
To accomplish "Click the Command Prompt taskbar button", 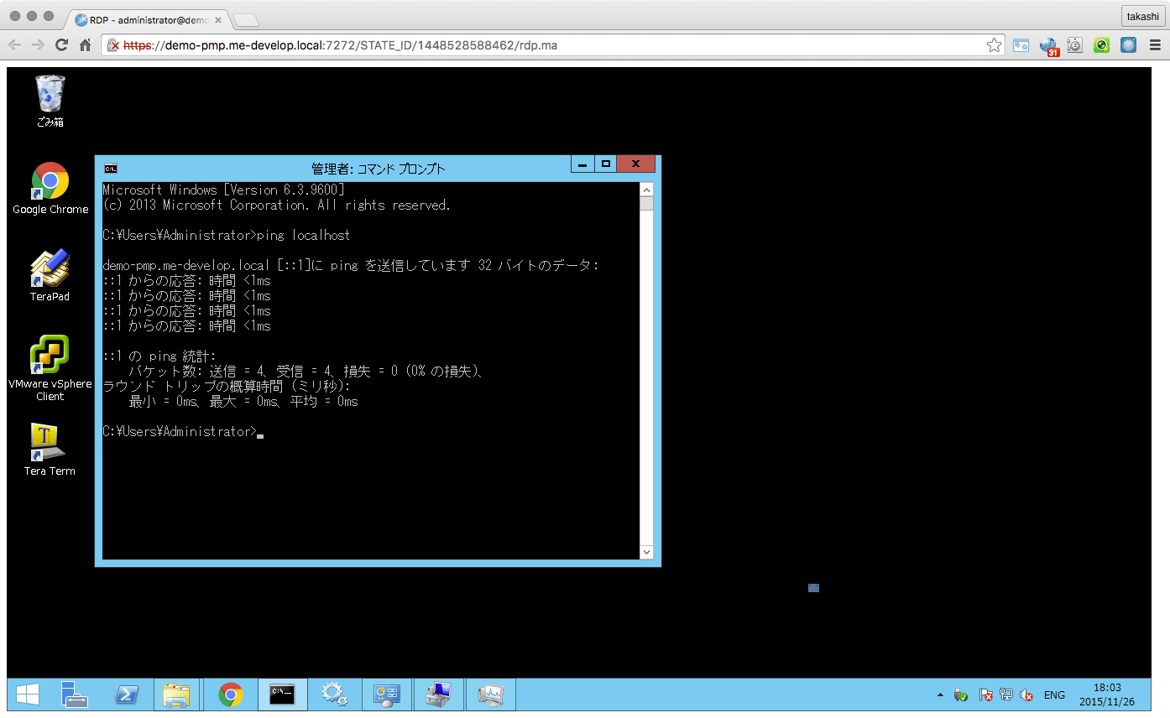I will pos(283,695).
